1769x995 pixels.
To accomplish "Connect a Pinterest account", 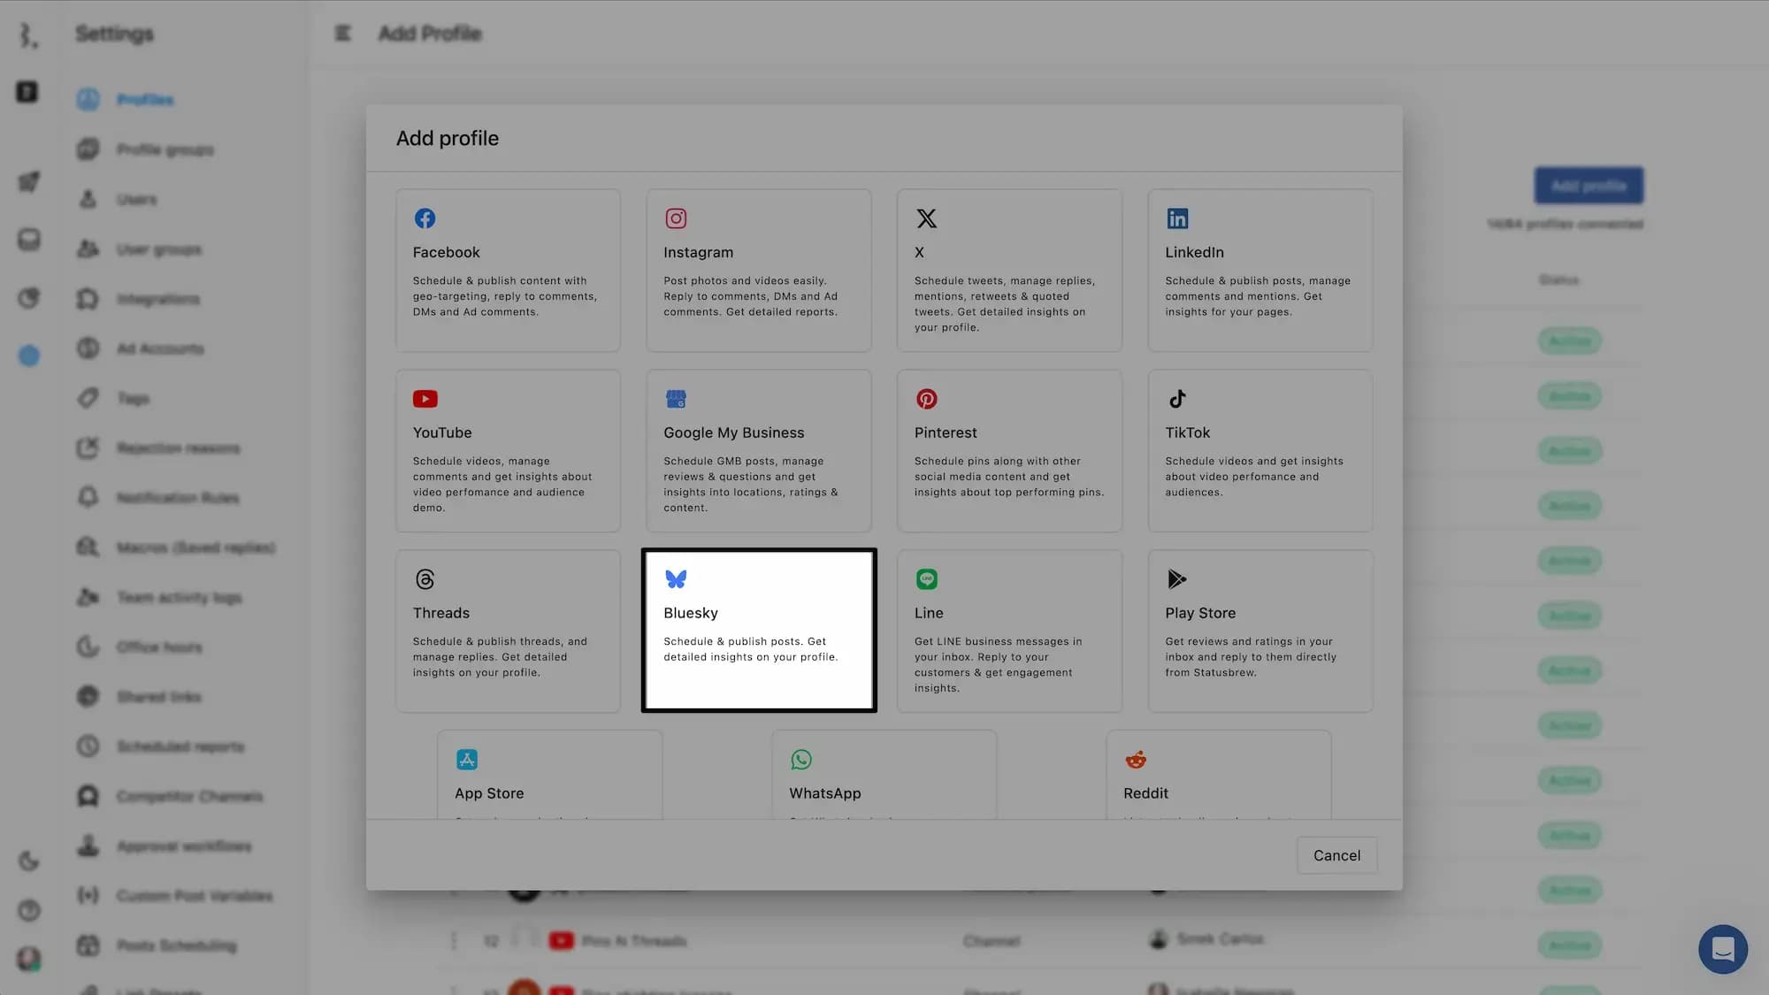I will click(1009, 450).
